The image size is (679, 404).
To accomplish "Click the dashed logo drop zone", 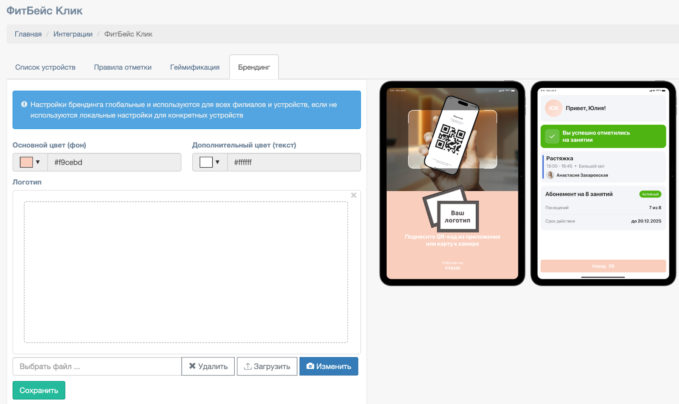I will 186,272.
